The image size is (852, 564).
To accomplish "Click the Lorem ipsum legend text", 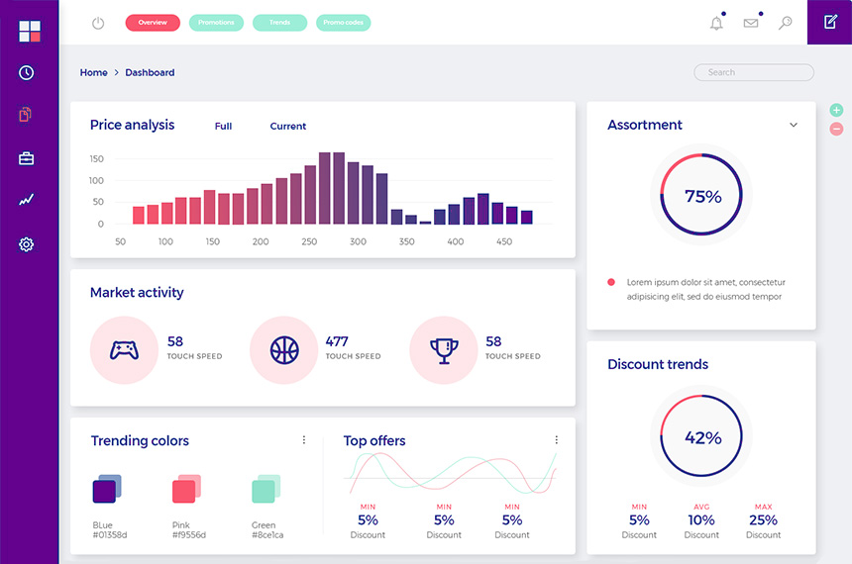I will click(x=705, y=289).
